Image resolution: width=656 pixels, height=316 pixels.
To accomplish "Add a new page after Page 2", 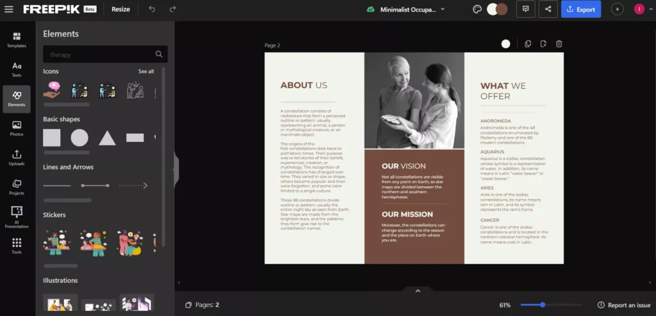I will (x=543, y=44).
